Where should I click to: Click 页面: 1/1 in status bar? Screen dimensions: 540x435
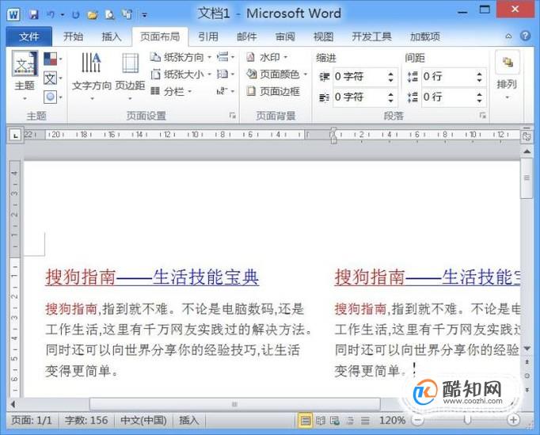32,420
